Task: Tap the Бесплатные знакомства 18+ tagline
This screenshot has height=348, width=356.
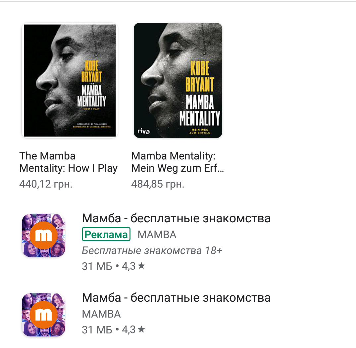Action: point(152,250)
